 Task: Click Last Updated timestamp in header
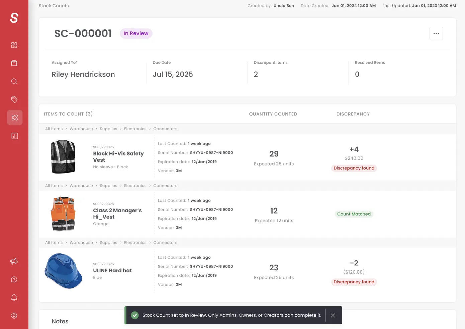click(x=419, y=6)
